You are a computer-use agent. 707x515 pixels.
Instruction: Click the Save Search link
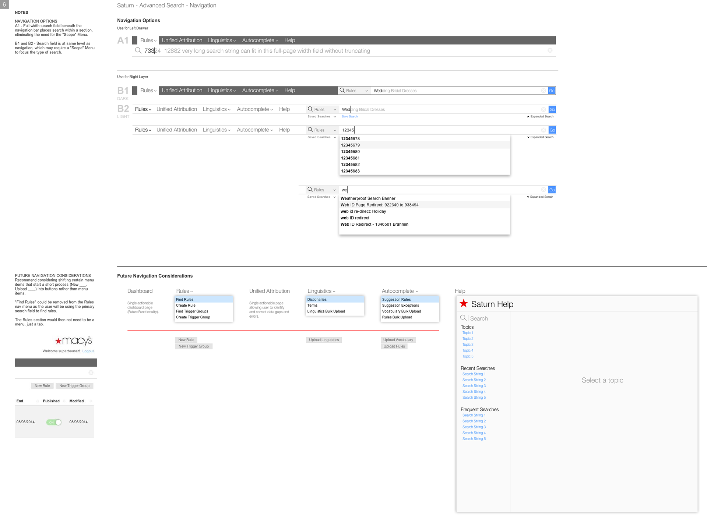(x=349, y=117)
